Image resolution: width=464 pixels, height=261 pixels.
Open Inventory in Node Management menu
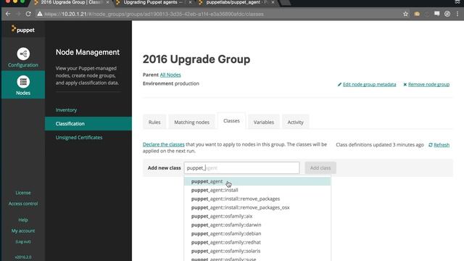click(x=66, y=109)
